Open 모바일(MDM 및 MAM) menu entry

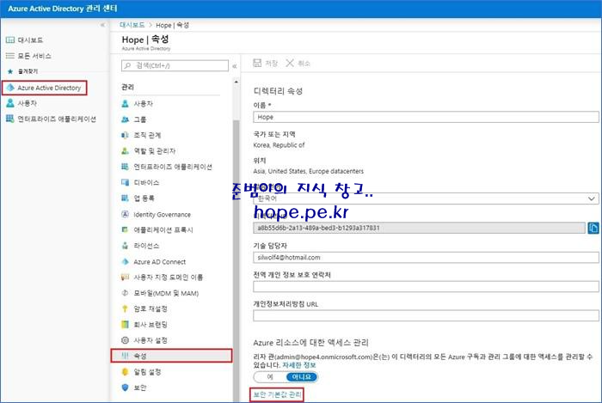160,293
